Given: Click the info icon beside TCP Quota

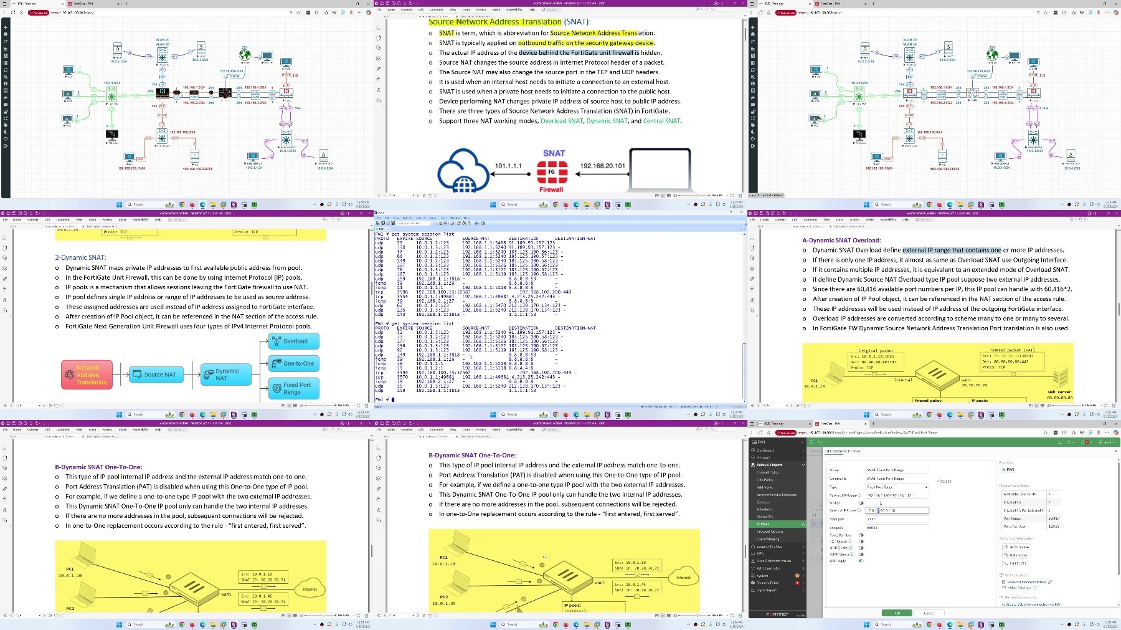Looking at the screenshot, I should [x=849, y=541].
